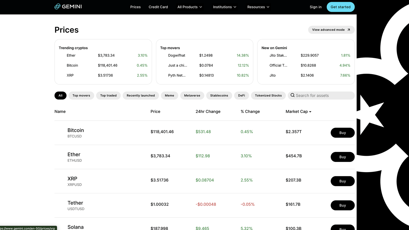This screenshot has width=409, height=230.
Task: Click Buy button in the Ether row
Action: [342, 157]
